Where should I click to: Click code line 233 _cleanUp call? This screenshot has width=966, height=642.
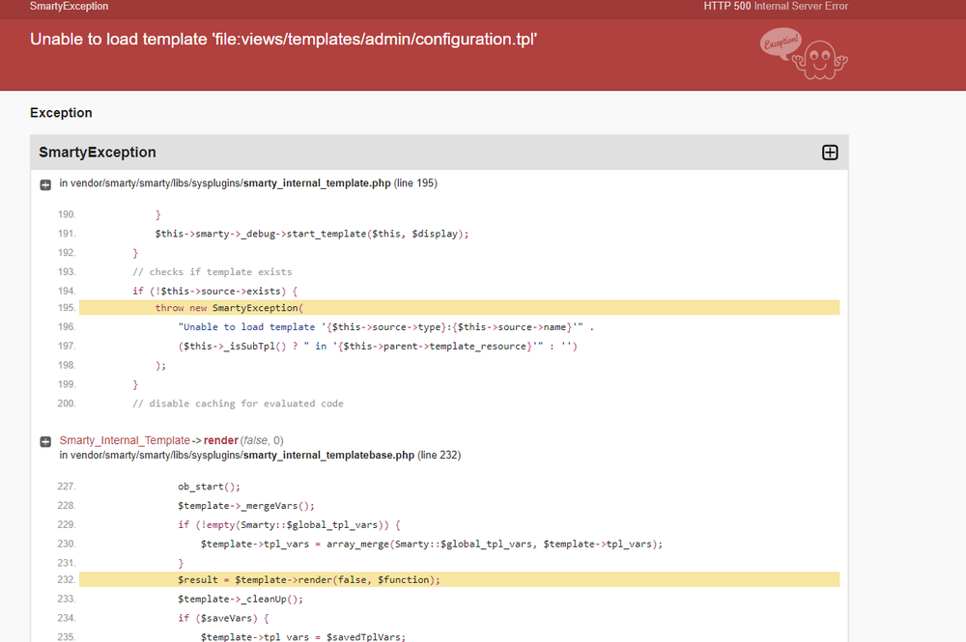click(x=241, y=599)
